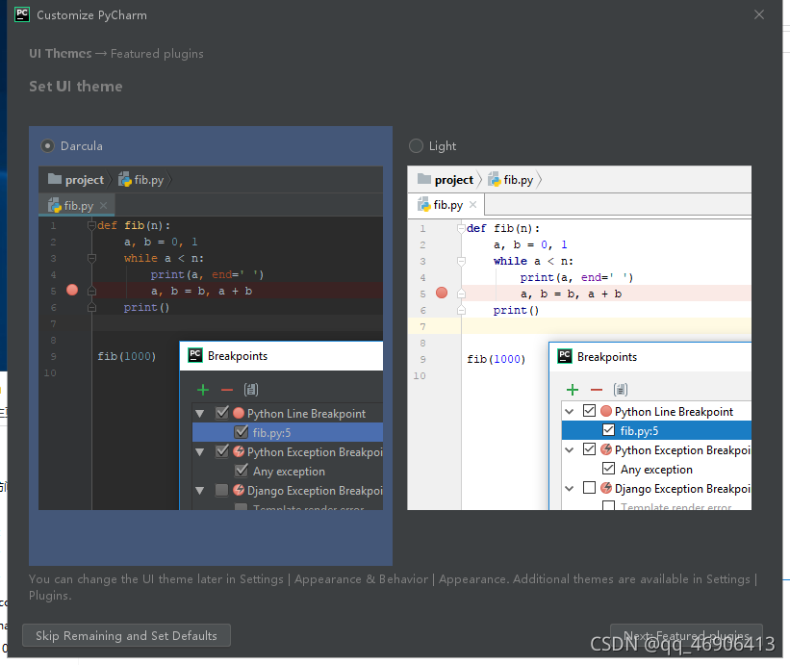The width and height of the screenshot is (790, 665).
Task: Click fib.py breadcrumb file icon in Light preview
Action: [494, 179]
